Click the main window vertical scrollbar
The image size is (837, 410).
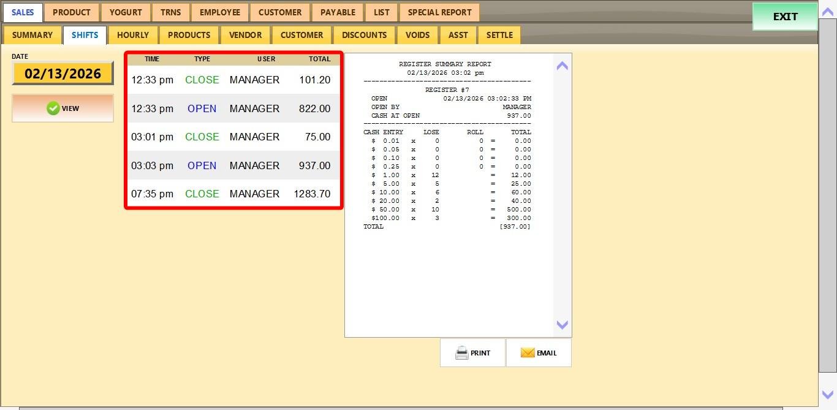coord(827,202)
